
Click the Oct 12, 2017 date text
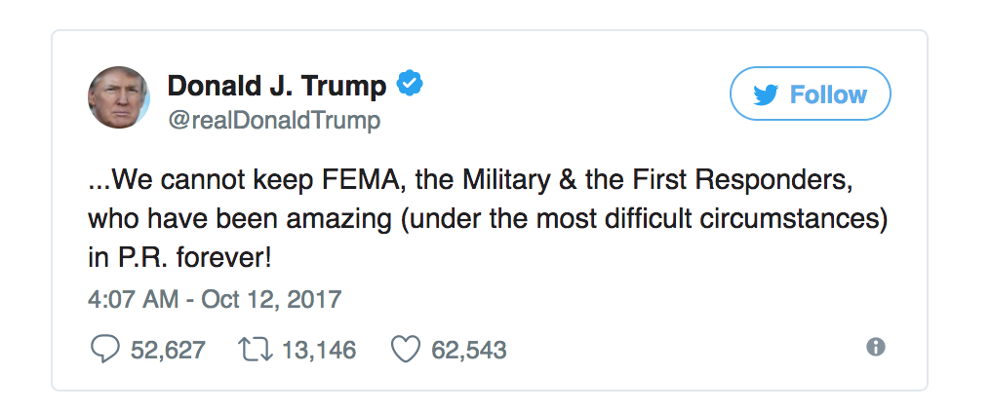(271, 298)
